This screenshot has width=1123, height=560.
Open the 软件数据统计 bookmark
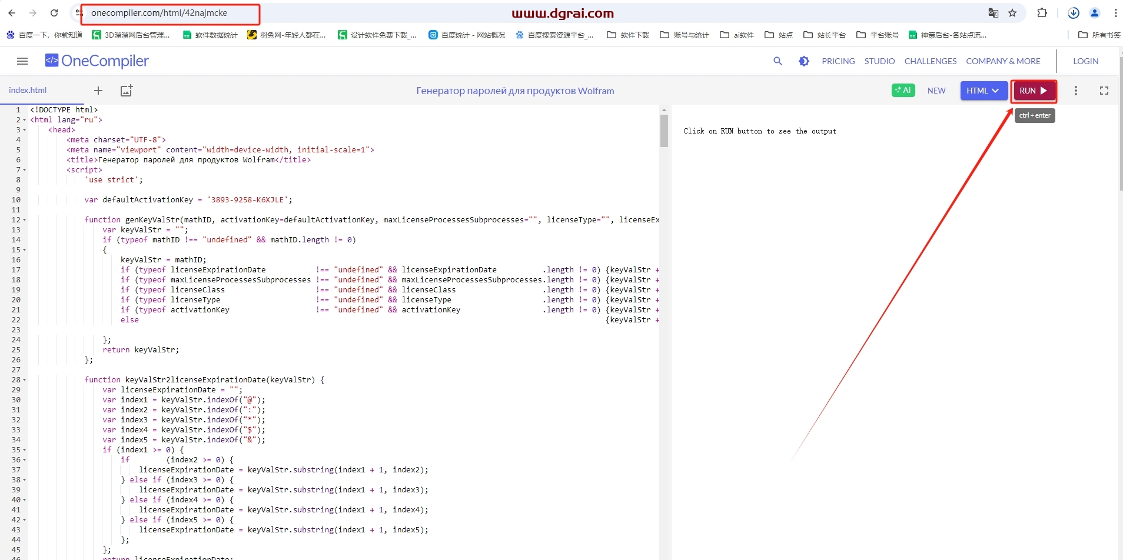(x=210, y=35)
